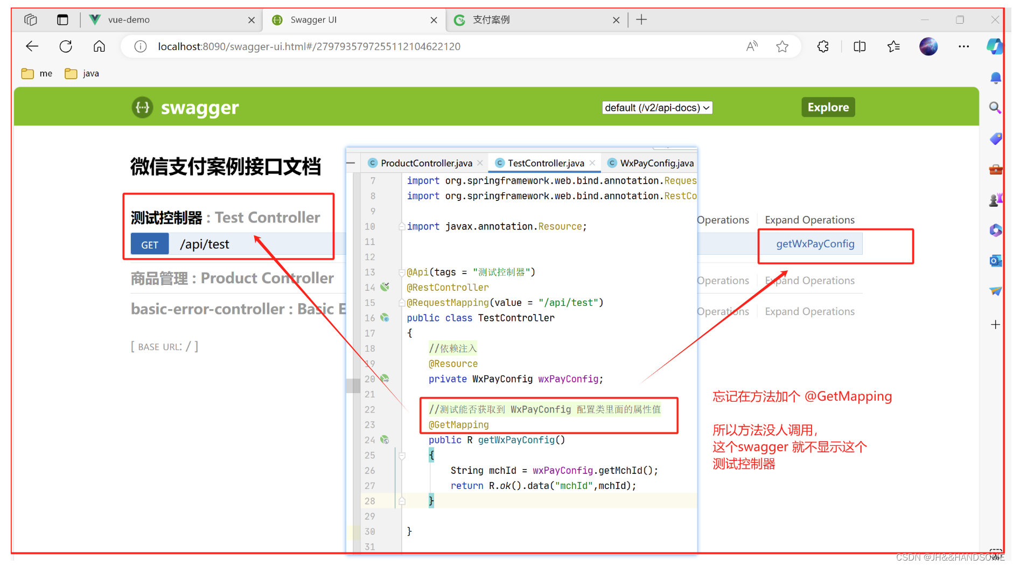Click the gutter icon on line 20
The image size is (1013, 566).
click(x=385, y=379)
